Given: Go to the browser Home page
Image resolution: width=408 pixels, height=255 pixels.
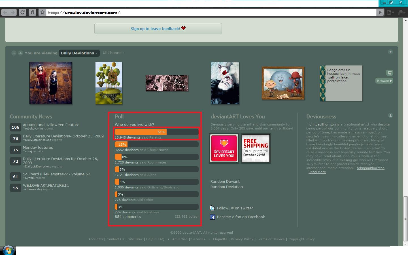Looking at the screenshot, I should point(32,12).
